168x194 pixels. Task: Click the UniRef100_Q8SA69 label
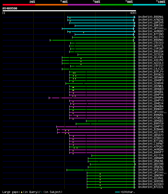[x=151, y=77]
